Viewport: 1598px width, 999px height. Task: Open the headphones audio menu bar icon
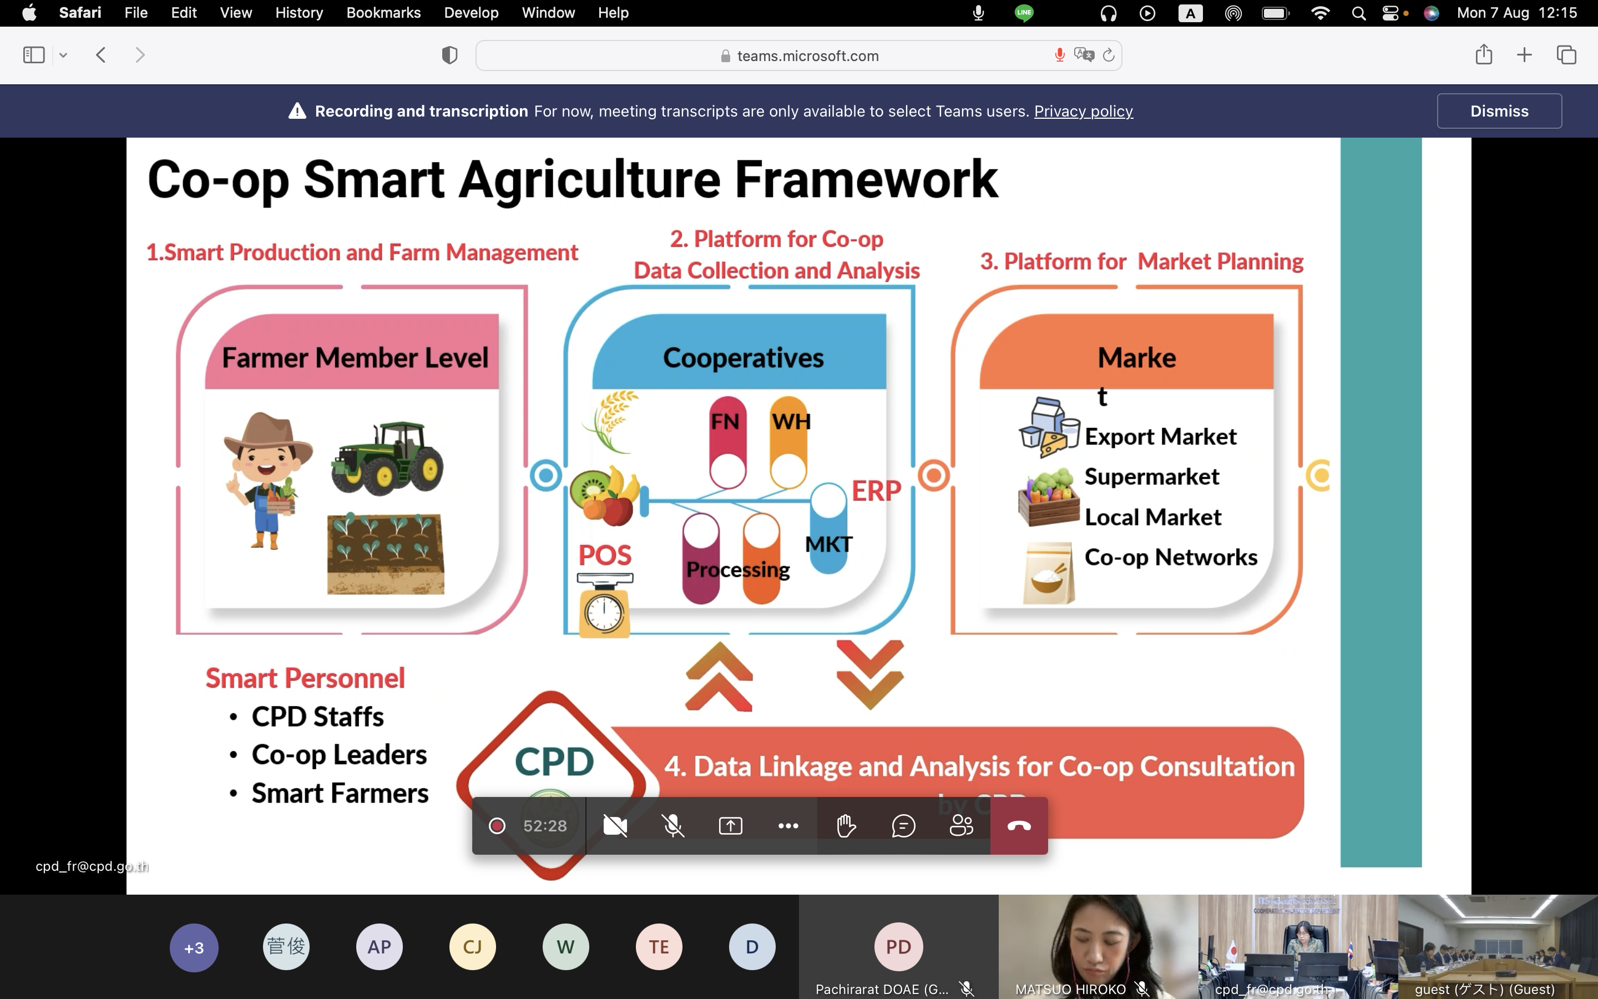[x=1108, y=13]
